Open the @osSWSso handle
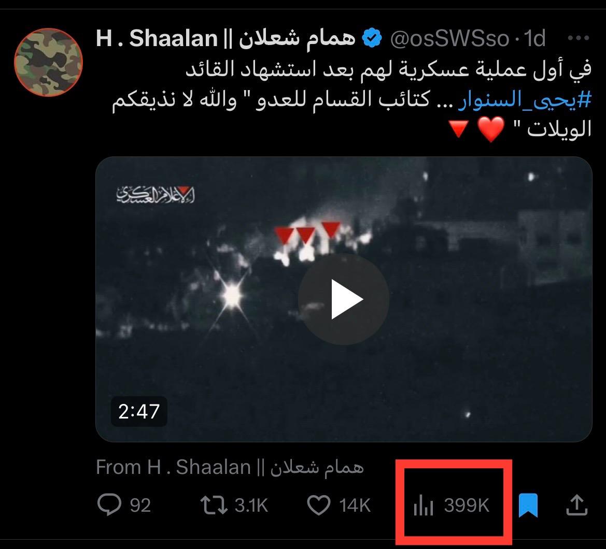 click(x=450, y=39)
